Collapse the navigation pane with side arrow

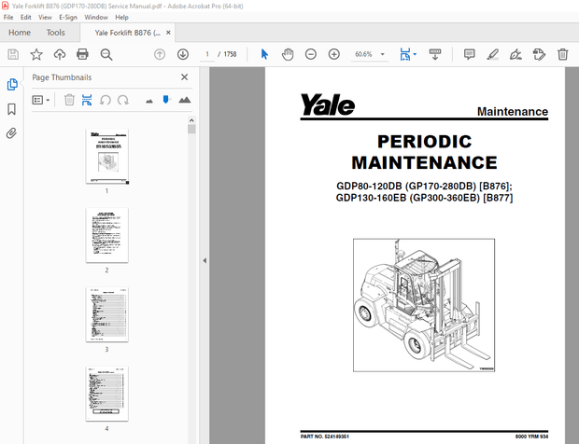(x=205, y=260)
